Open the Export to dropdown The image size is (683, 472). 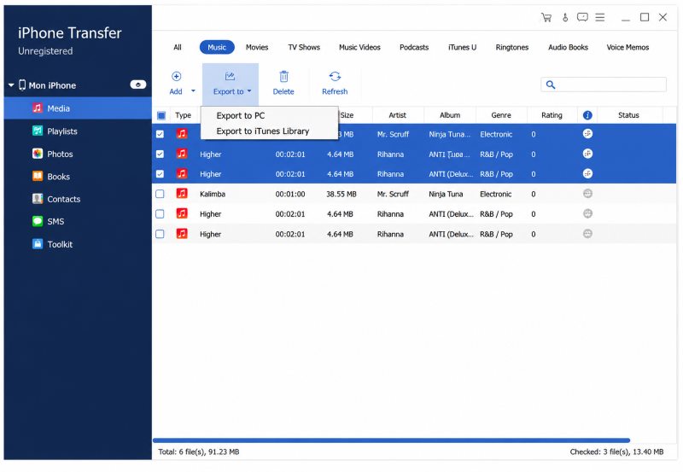click(231, 84)
